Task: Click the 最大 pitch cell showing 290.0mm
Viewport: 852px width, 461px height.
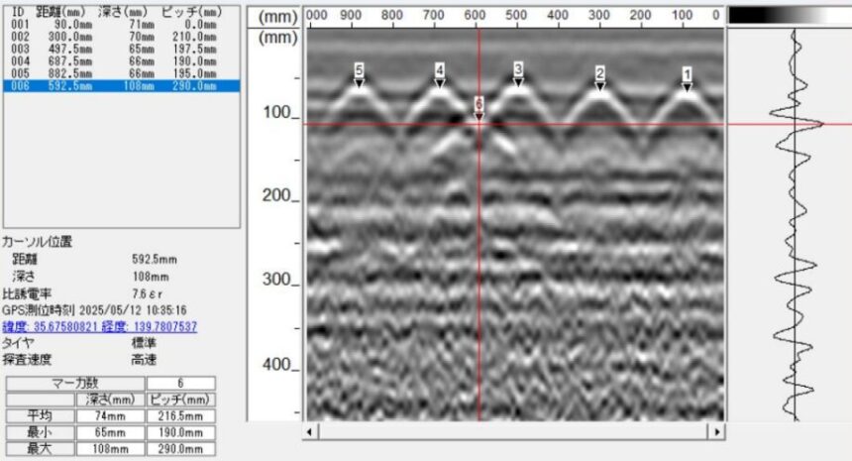Action: (x=180, y=446)
